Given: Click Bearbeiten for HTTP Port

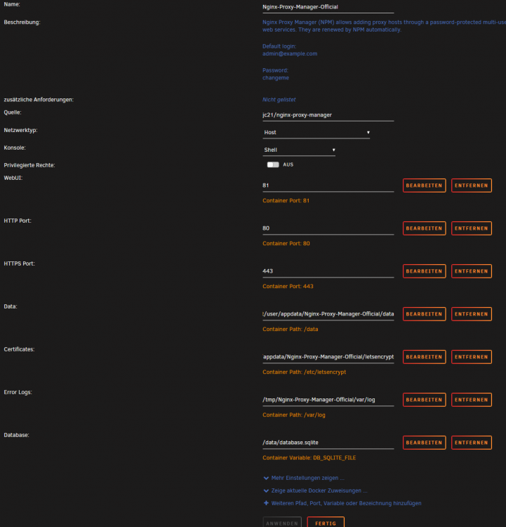Looking at the screenshot, I should click(x=424, y=228).
